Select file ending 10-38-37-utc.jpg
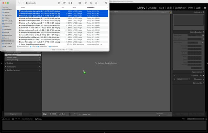The image size is (208, 133). pos(62,21)
